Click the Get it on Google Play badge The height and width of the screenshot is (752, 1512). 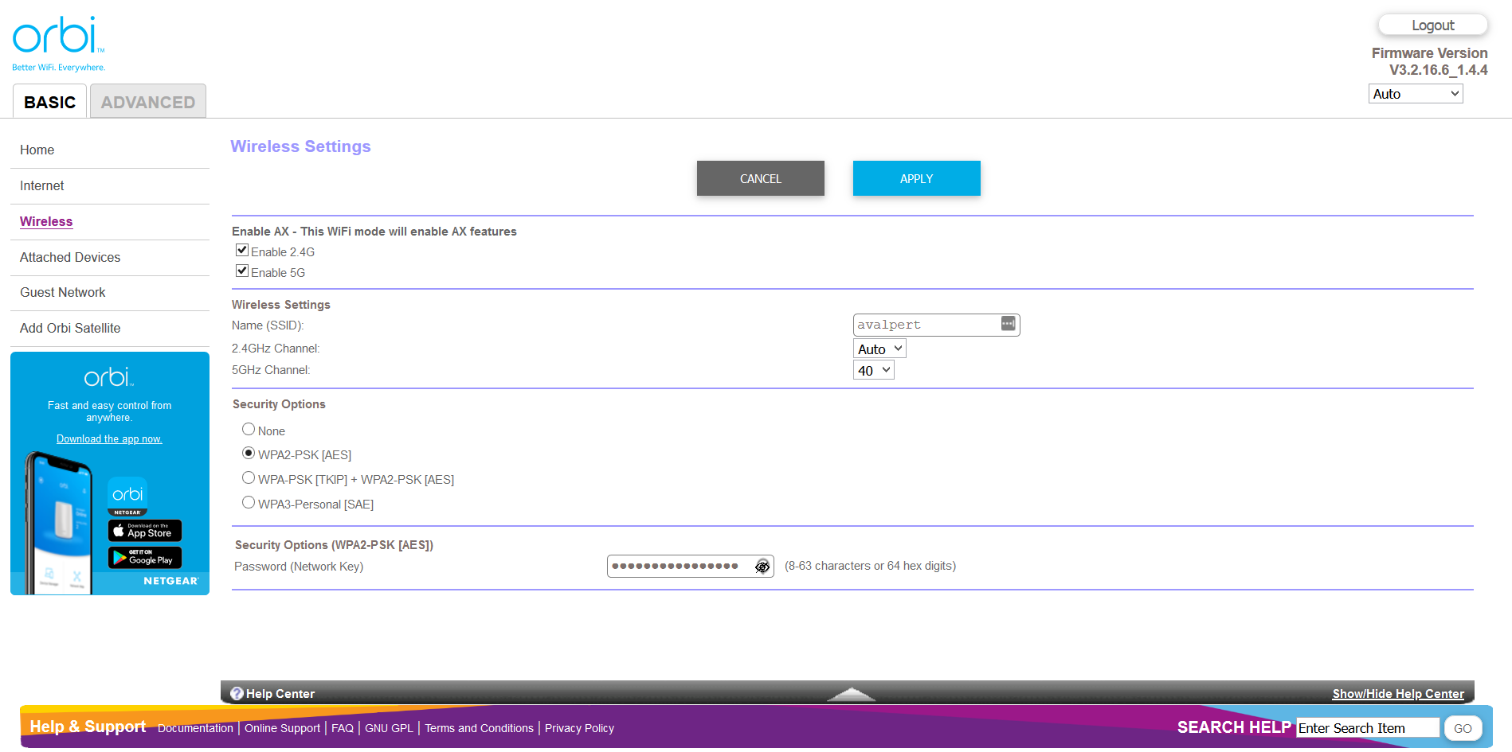click(145, 557)
